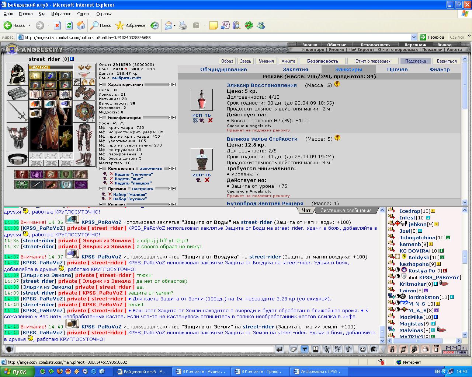Viewport: 472px width, 377px height.
Task: Click the chat send enter button
Action: [x=280, y=349]
